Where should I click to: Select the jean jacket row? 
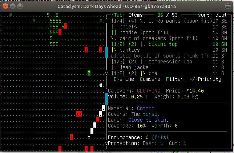(169, 67)
